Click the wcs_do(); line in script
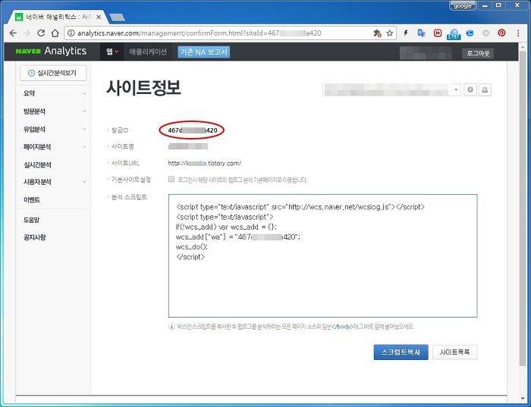 tap(192, 247)
